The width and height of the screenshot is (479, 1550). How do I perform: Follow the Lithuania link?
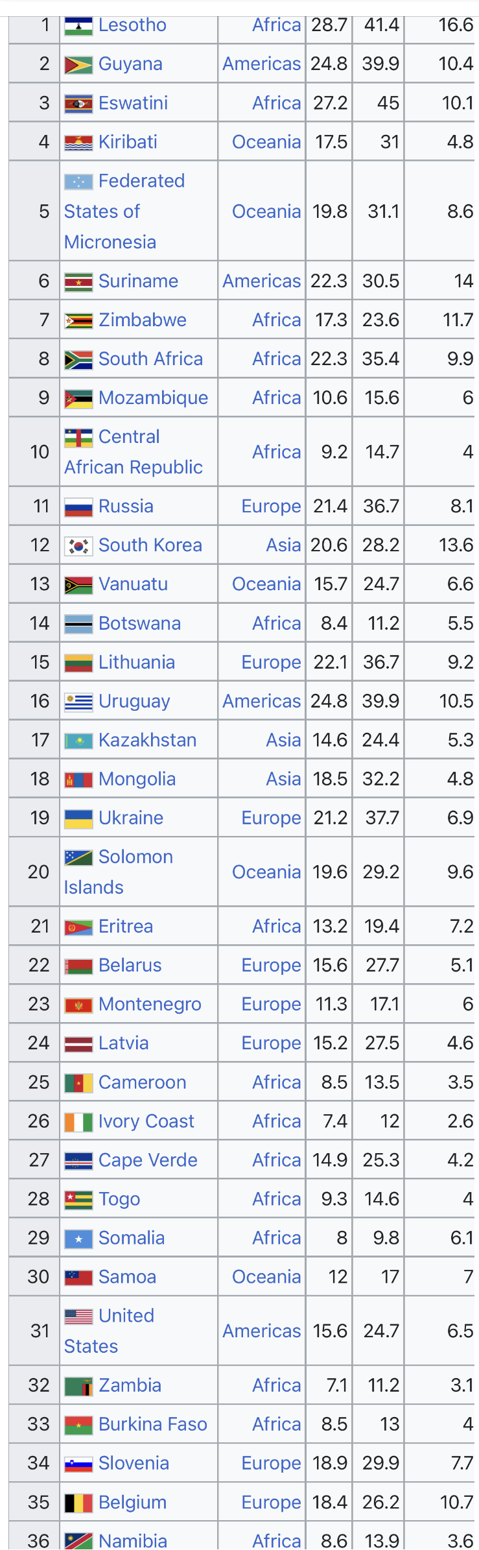[137, 662]
